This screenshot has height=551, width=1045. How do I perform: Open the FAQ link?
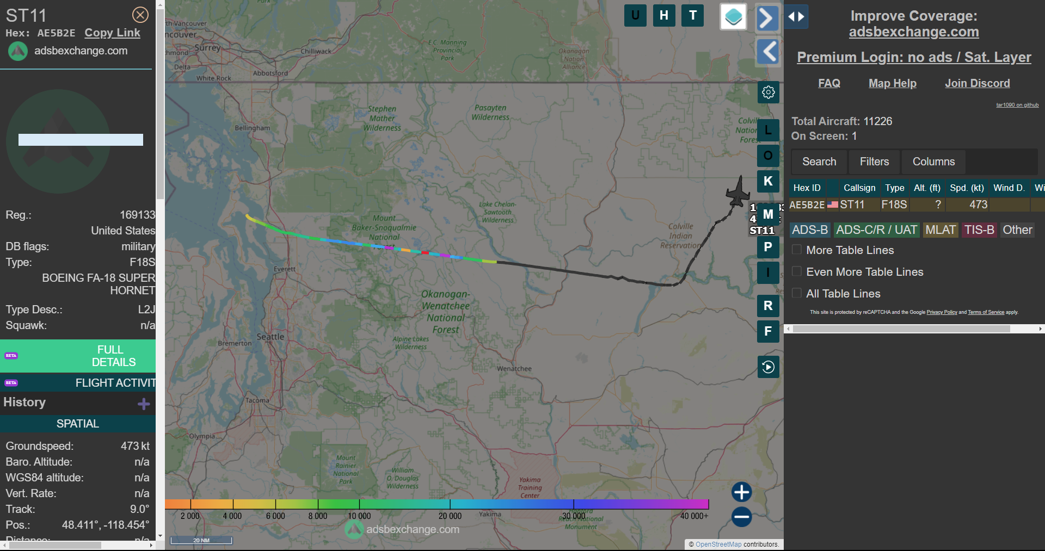[829, 83]
